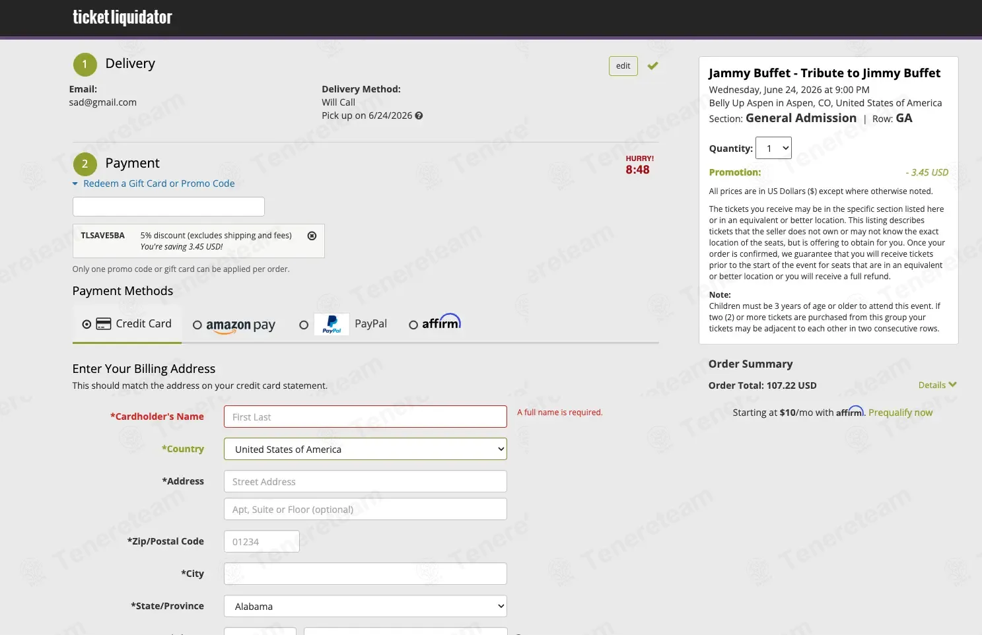
Task: Expand the Order Summary Details
Action: tap(937, 385)
